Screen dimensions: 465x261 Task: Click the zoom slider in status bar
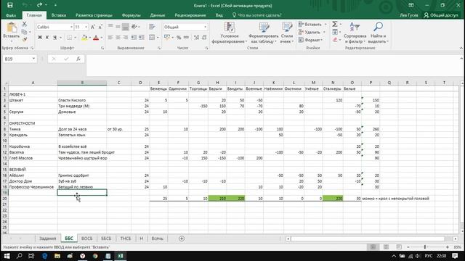(x=424, y=246)
